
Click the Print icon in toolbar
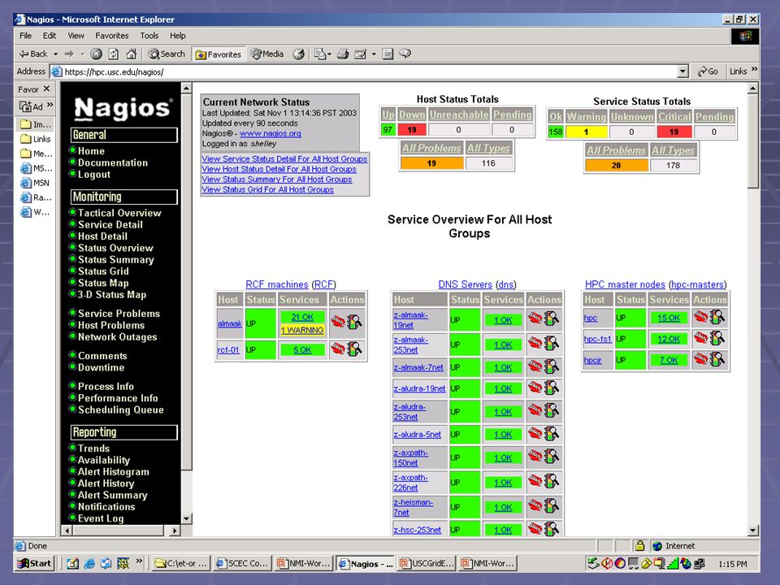343,54
